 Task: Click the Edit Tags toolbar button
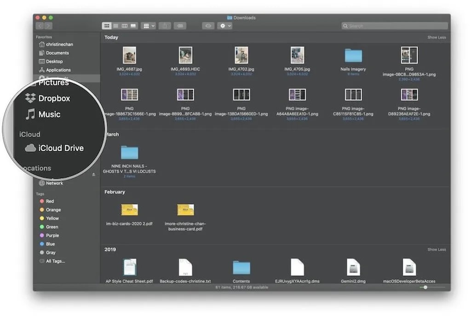[x=180, y=26]
